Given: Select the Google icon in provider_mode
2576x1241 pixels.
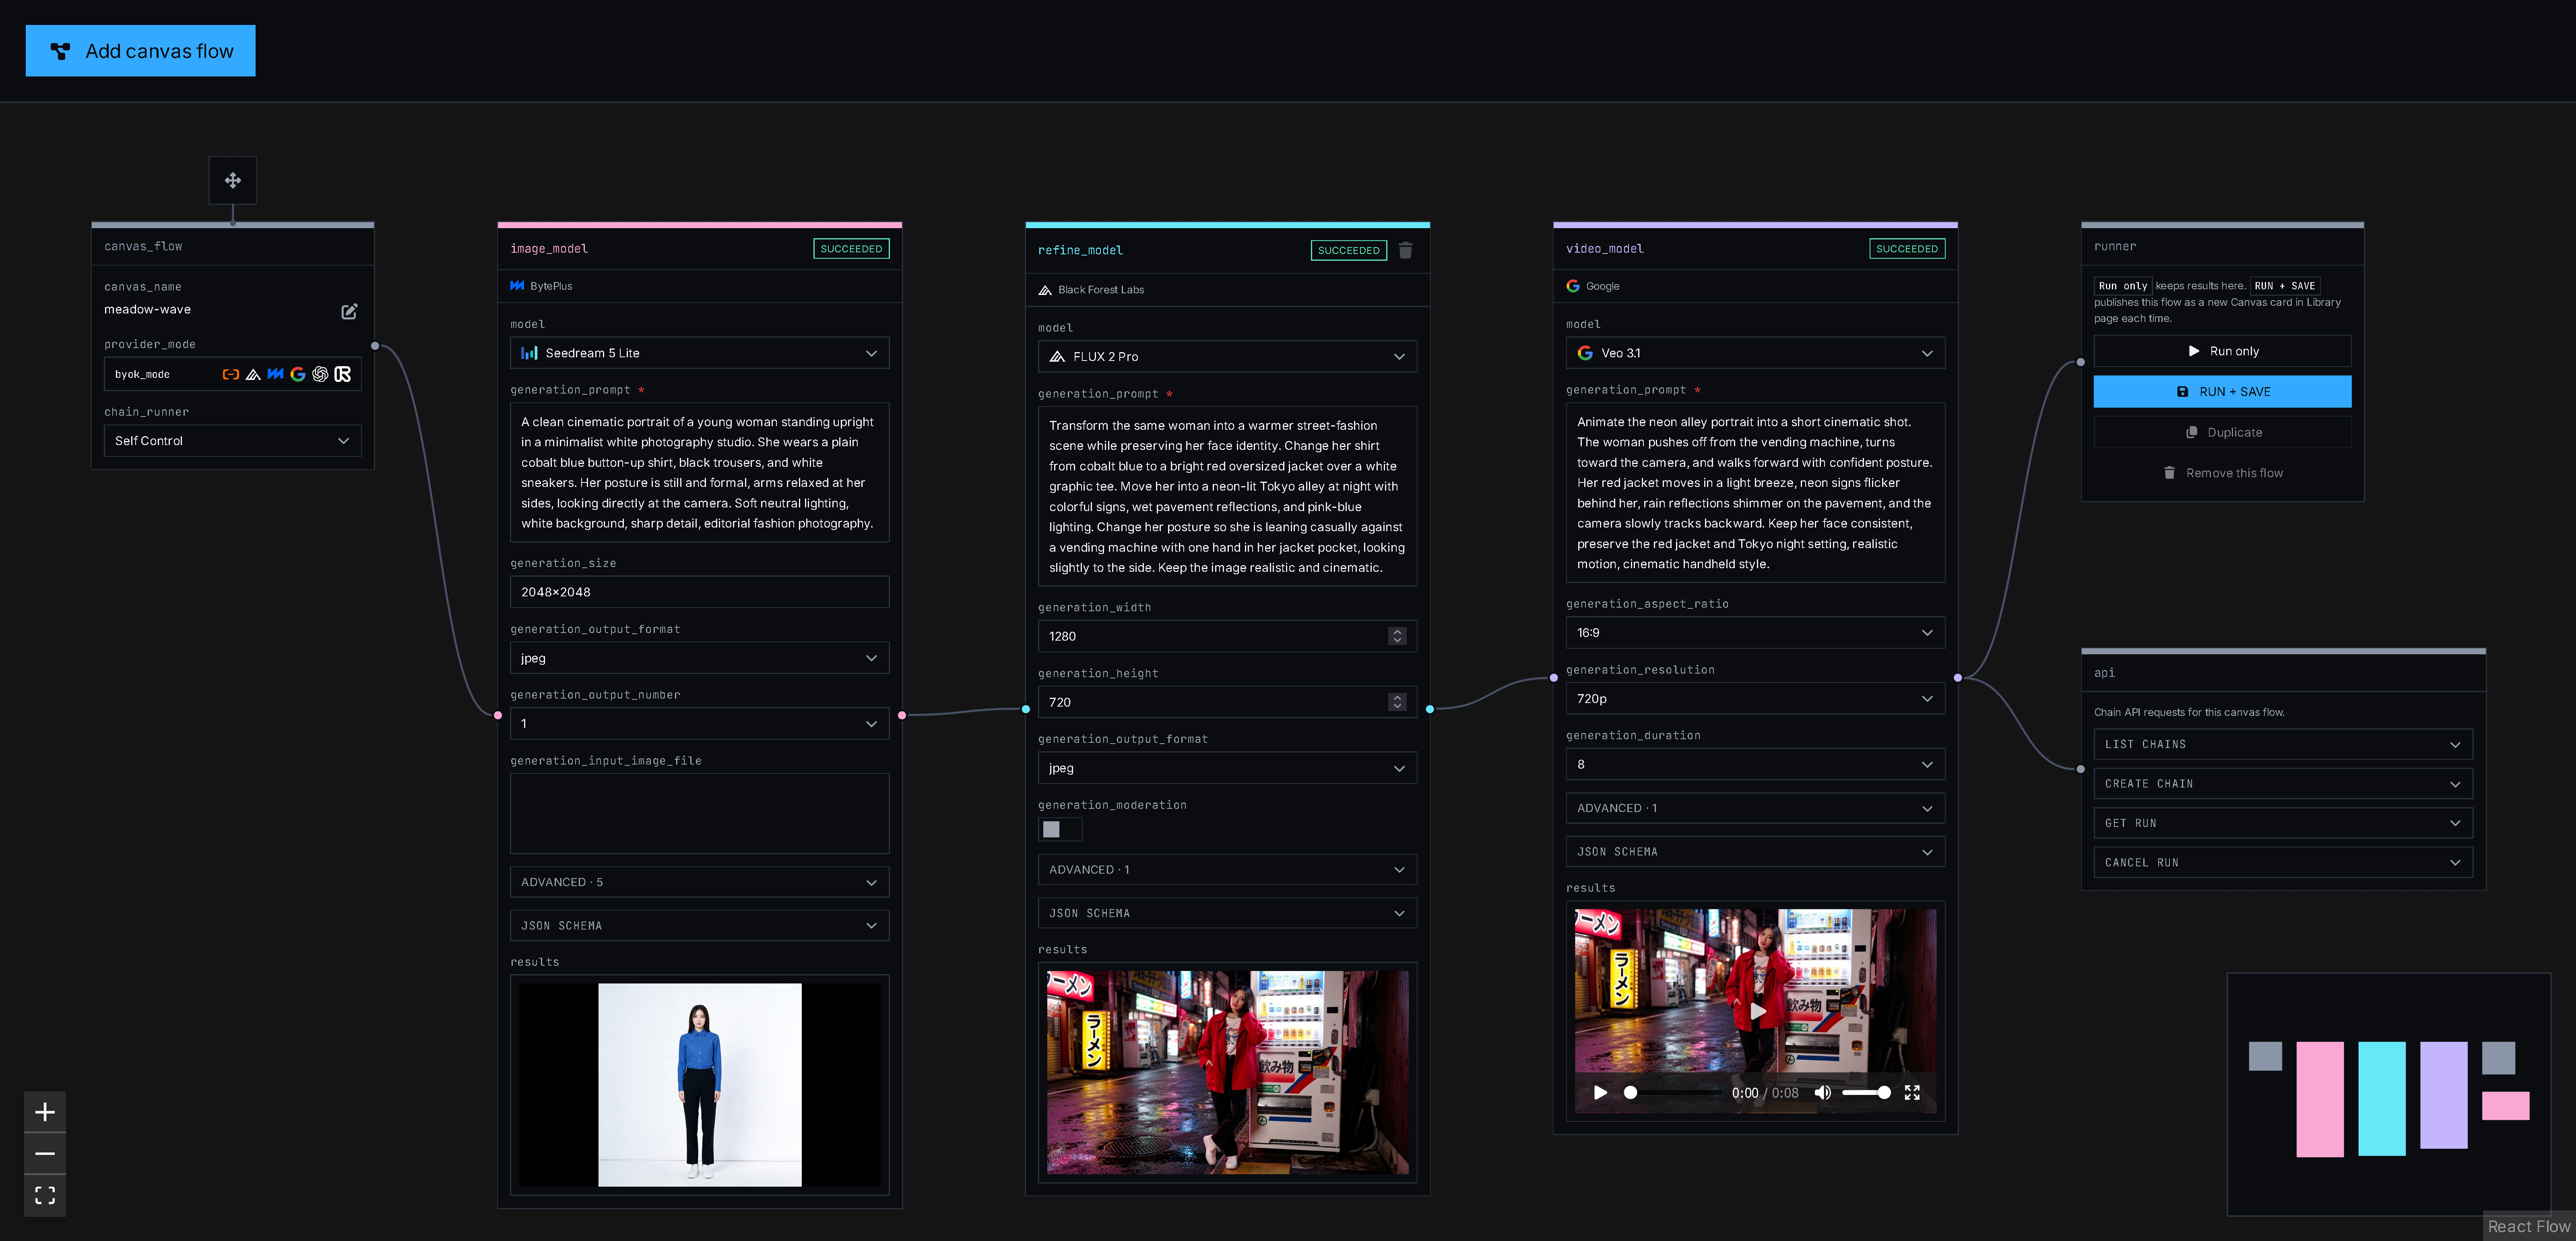Looking at the screenshot, I should (298, 374).
